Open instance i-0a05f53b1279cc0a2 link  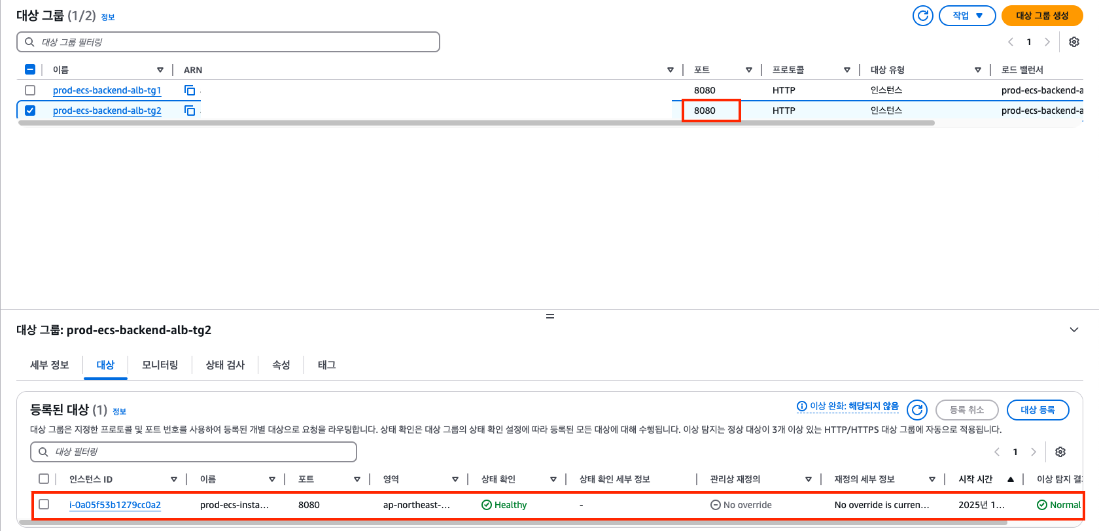click(x=115, y=505)
